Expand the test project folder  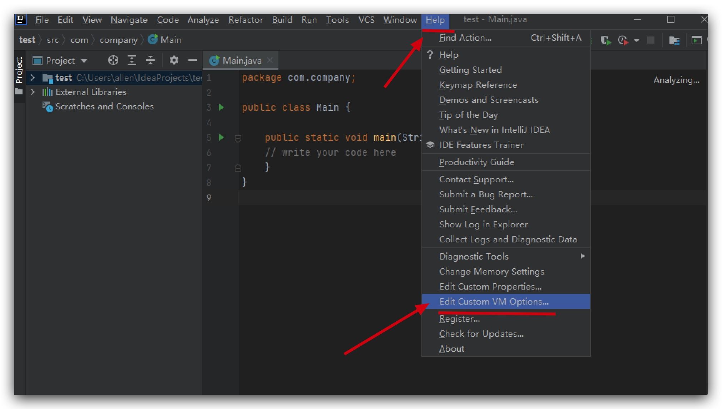[x=33, y=78]
